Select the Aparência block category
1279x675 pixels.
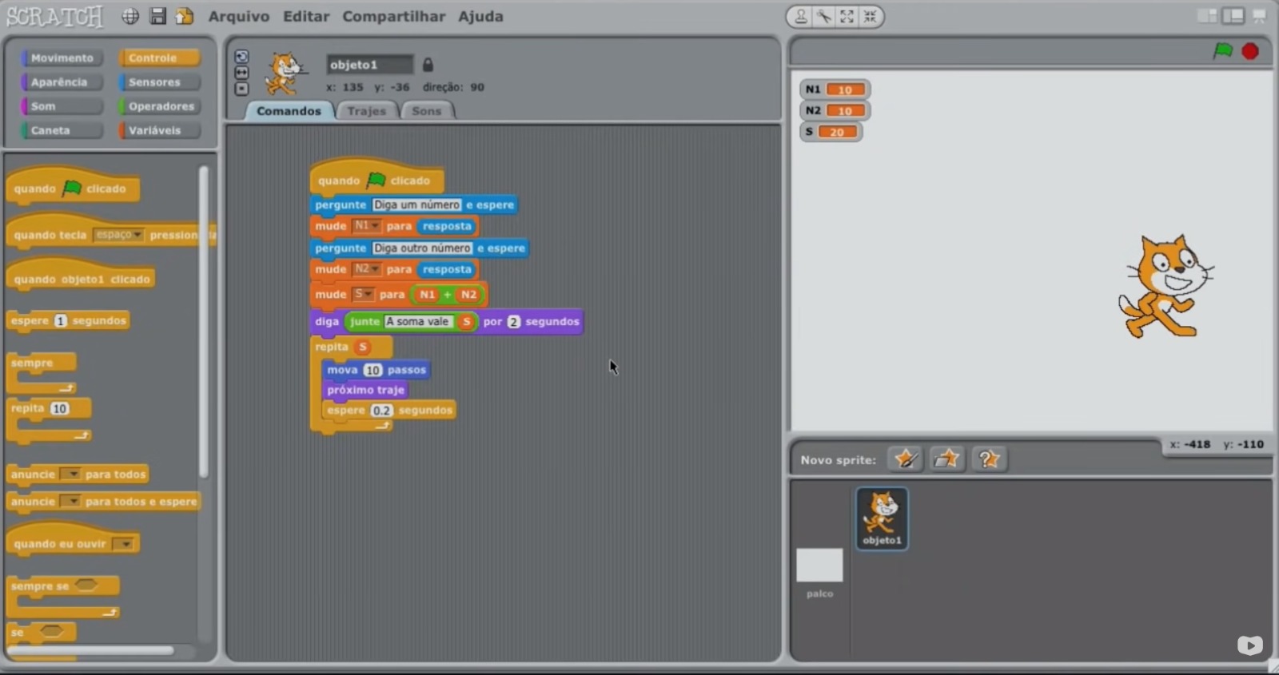[62, 81]
